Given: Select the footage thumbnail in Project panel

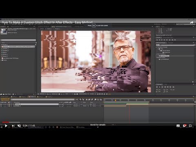Looking at the screenshot, I should [x=4, y=31].
